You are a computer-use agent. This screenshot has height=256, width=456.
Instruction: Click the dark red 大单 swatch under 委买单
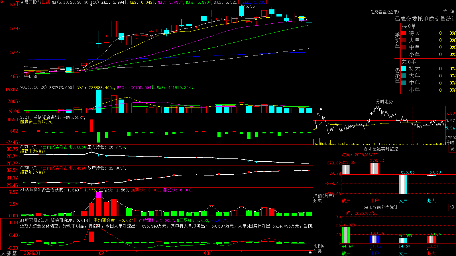404,40
